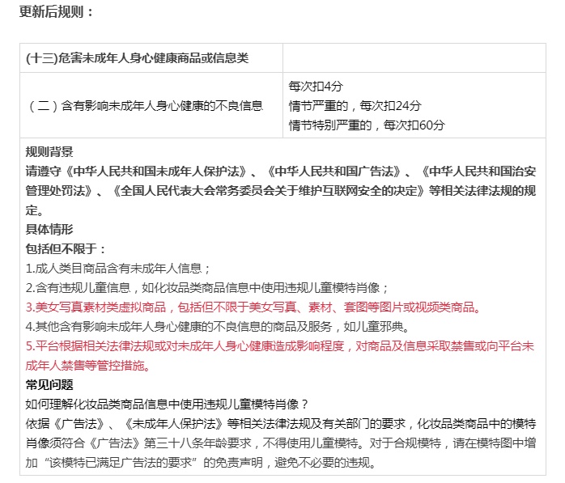Click the line starting '管理处罚法》'
Viewport: 565px width, 483px height.
click(x=281, y=191)
